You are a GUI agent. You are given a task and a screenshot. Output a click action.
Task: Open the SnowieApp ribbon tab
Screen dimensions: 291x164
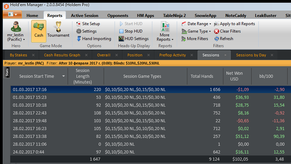pyautogui.click(x=205, y=15)
